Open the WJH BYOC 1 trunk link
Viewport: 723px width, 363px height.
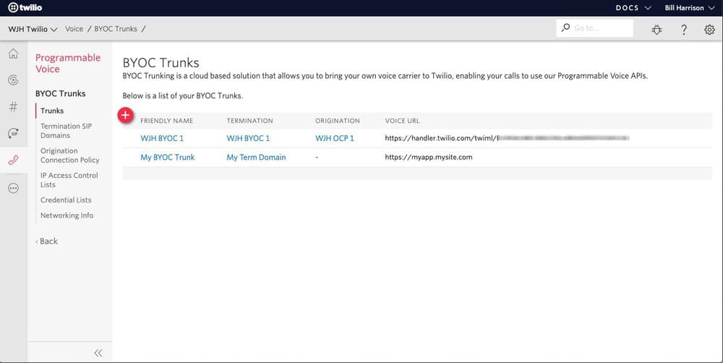pyautogui.click(x=162, y=138)
